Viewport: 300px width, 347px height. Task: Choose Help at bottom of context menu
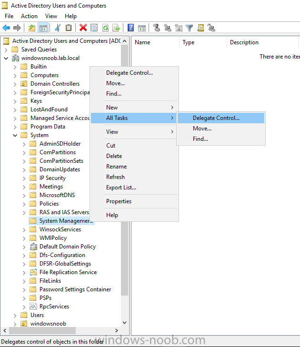tap(134, 215)
